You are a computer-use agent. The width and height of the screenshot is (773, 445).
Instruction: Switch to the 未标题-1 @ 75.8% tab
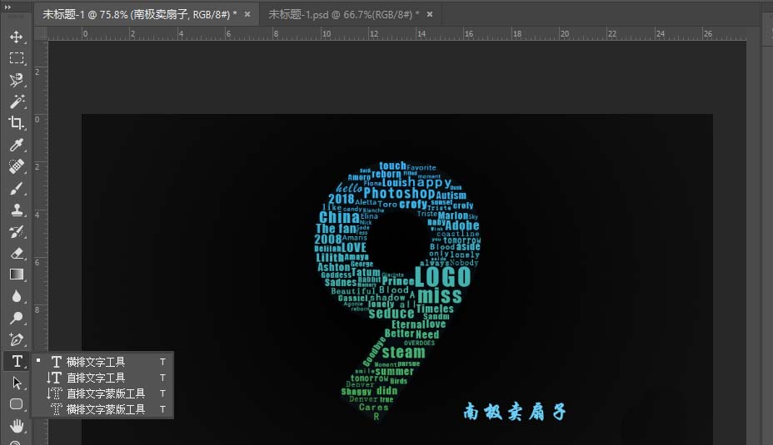pyautogui.click(x=139, y=14)
